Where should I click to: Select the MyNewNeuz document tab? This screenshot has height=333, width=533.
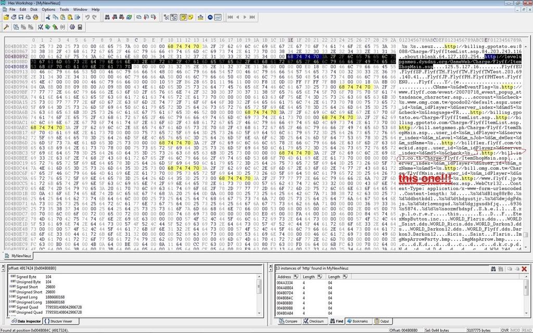click(21, 257)
